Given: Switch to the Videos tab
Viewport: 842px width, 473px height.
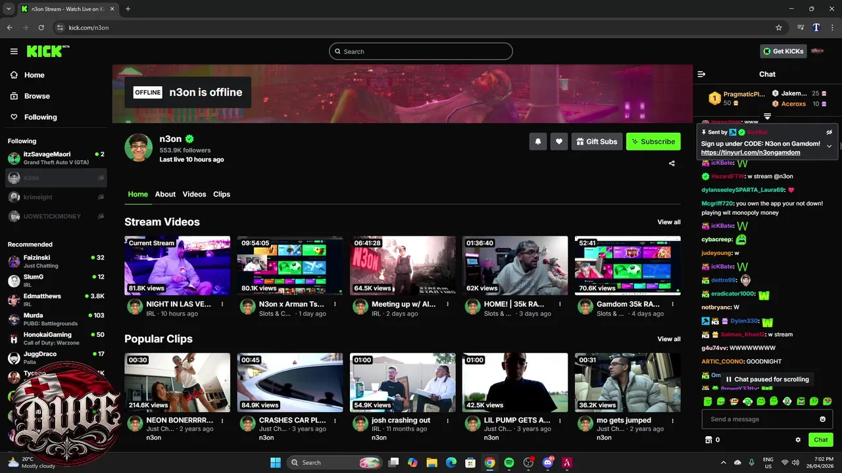Looking at the screenshot, I should click(x=194, y=194).
